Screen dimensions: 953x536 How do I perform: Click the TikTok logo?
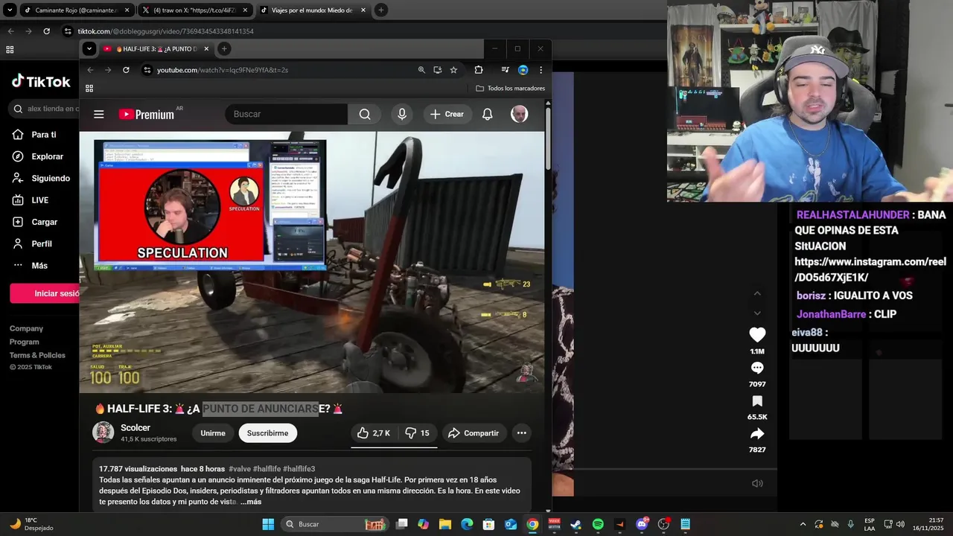point(41,81)
